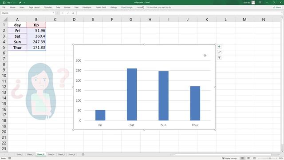284x160 pixels.
Task: Select row 7 header
Action: [4, 59]
